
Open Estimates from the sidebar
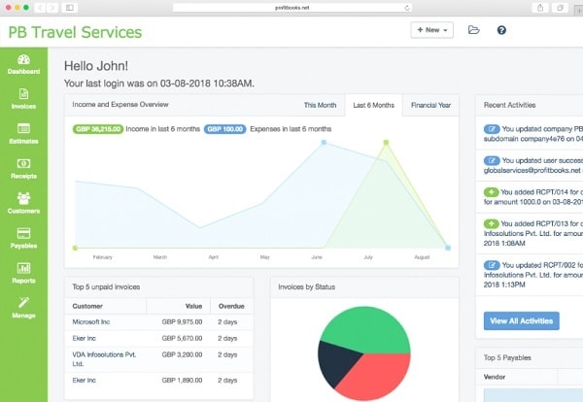(x=23, y=134)
